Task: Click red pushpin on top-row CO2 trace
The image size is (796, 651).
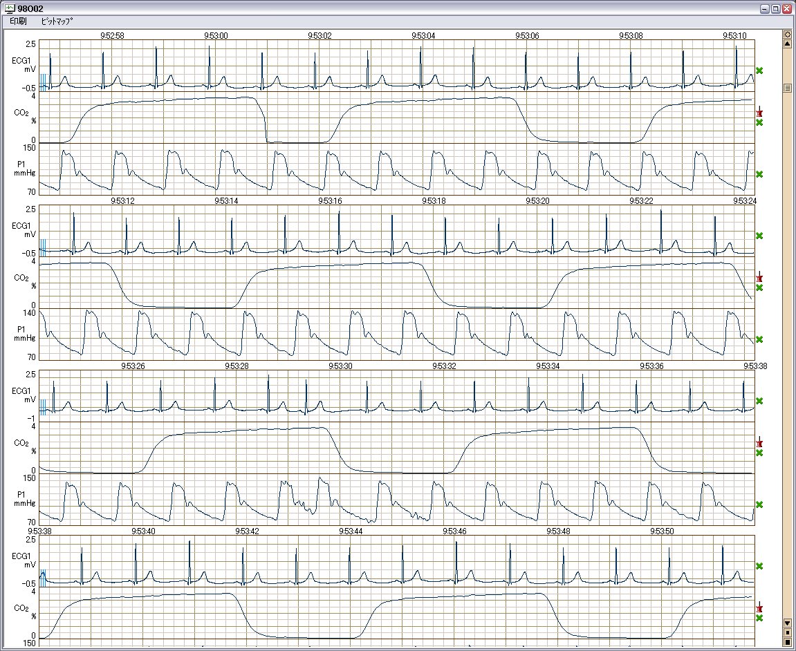Action: [759, 111]
